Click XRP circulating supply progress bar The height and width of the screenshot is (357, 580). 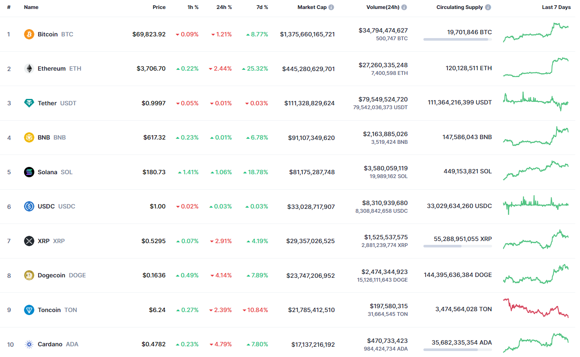pos(457,246)
